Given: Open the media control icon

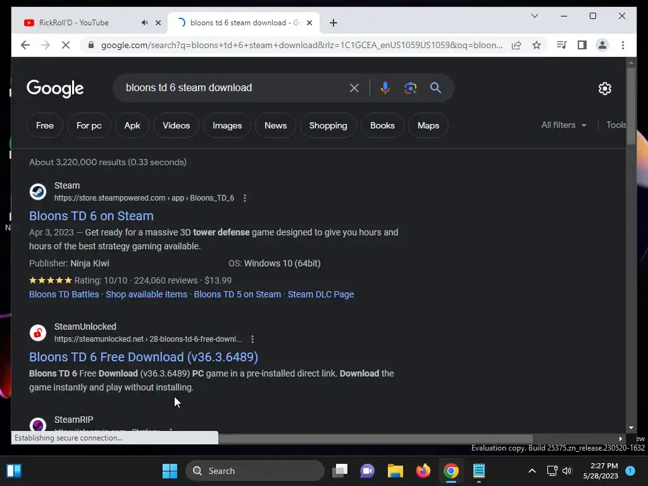Looking at the screenshot, I should tap(561, 45).
